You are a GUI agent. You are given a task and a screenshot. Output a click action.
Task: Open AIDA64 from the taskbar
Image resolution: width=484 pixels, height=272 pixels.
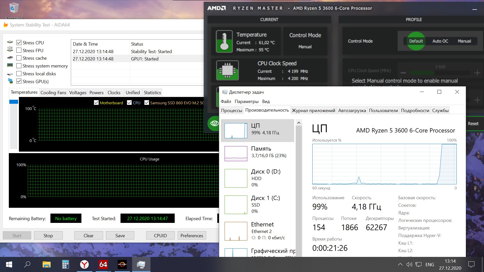(103, 264)
